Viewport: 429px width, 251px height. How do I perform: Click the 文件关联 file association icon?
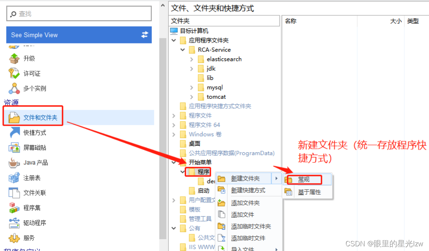(14, 193)
